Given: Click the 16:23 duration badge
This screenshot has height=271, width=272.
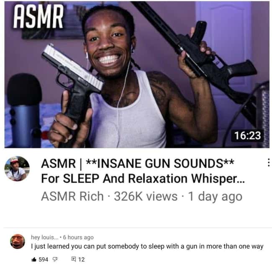Looking at the screenshot, I should (x=248, y=136).
